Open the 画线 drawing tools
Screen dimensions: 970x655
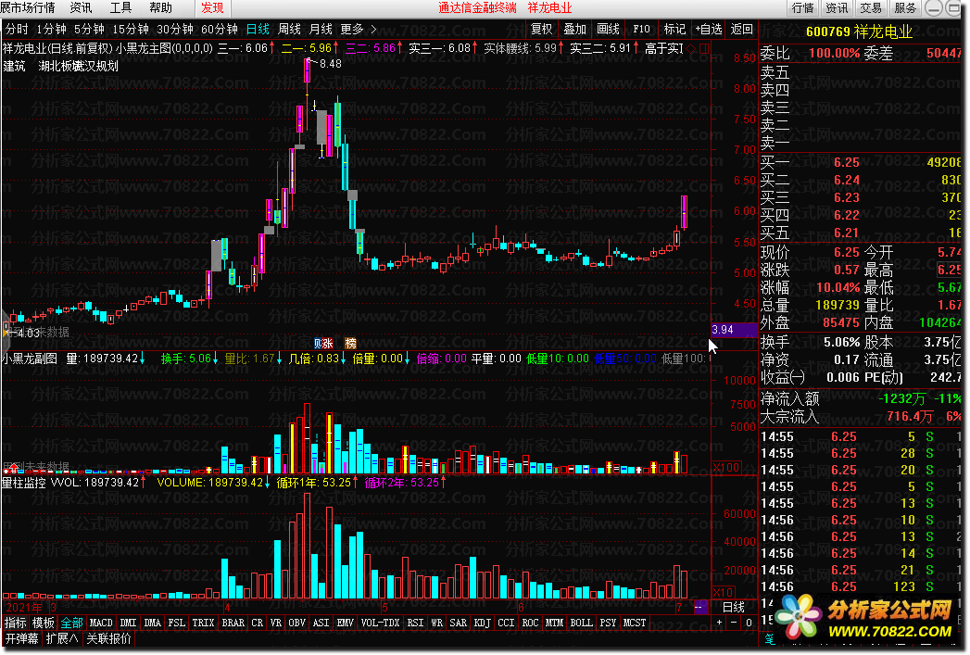click(x=608, y=29)
